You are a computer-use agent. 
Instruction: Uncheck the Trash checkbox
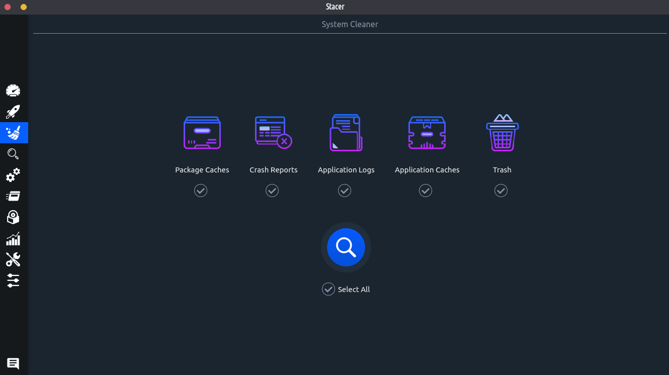(501, 191)
